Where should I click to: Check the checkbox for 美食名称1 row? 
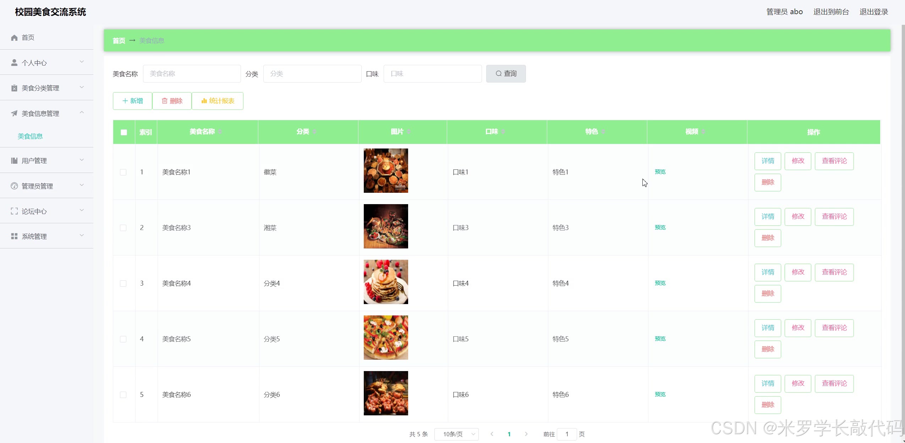[123, 172]
